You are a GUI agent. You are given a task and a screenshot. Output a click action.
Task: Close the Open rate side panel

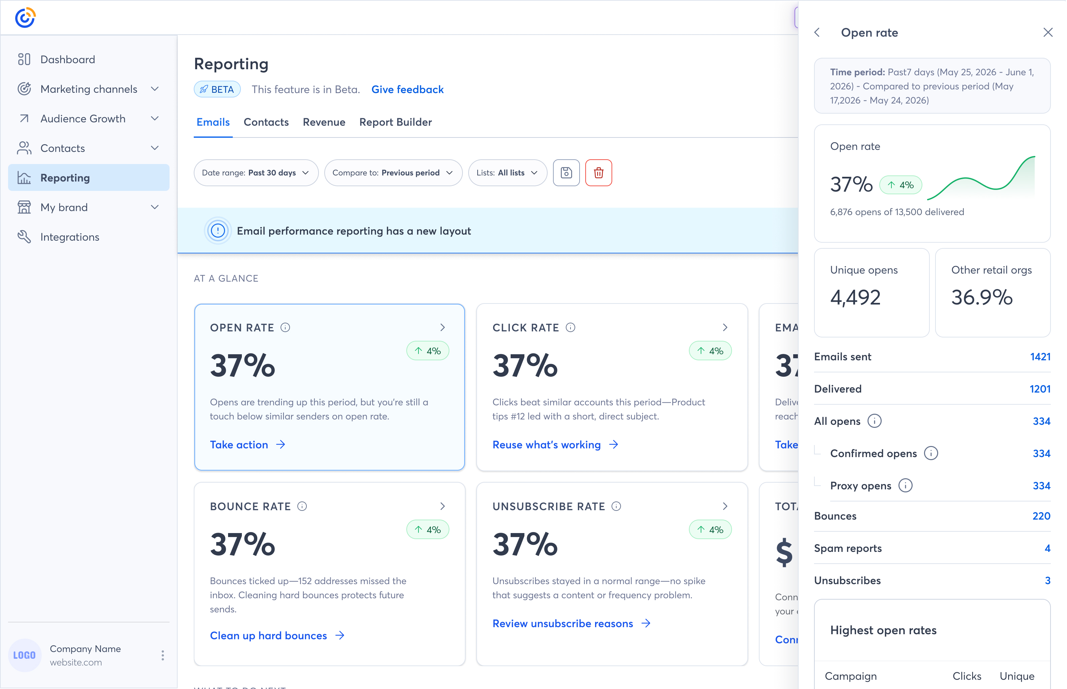[1048, 33]
